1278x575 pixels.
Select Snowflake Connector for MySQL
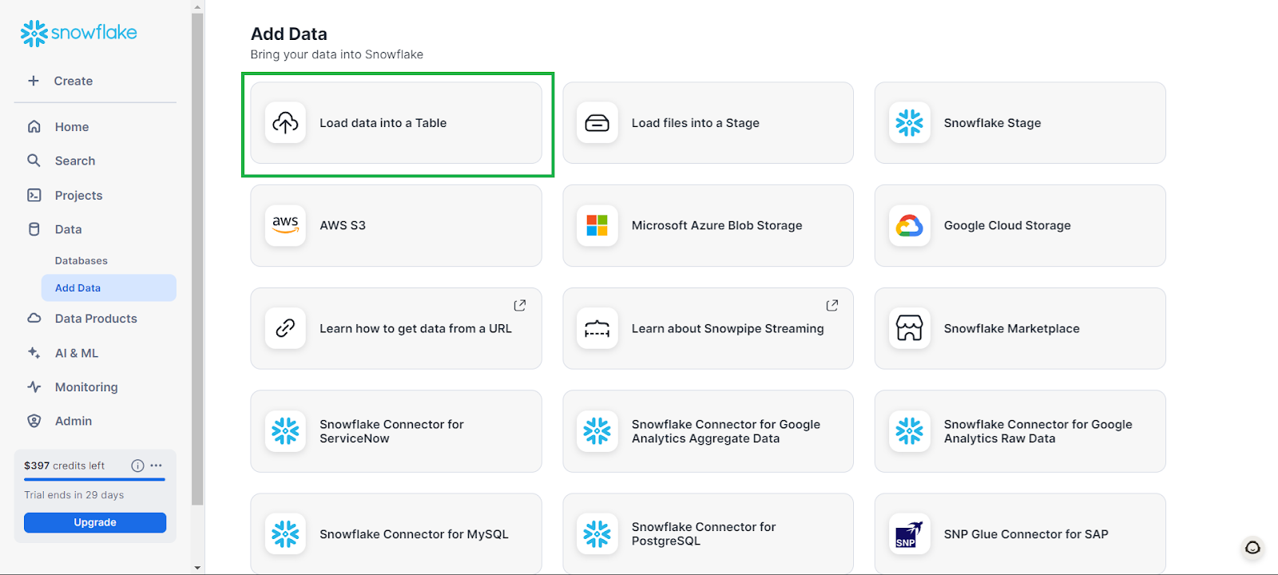[x=396, y=533]
